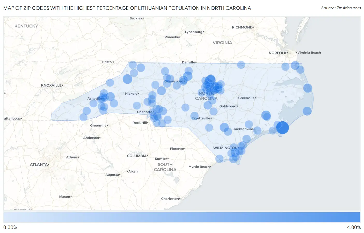
Task: Click the WILMINGTON city label
Action: (x=225, y=148)
